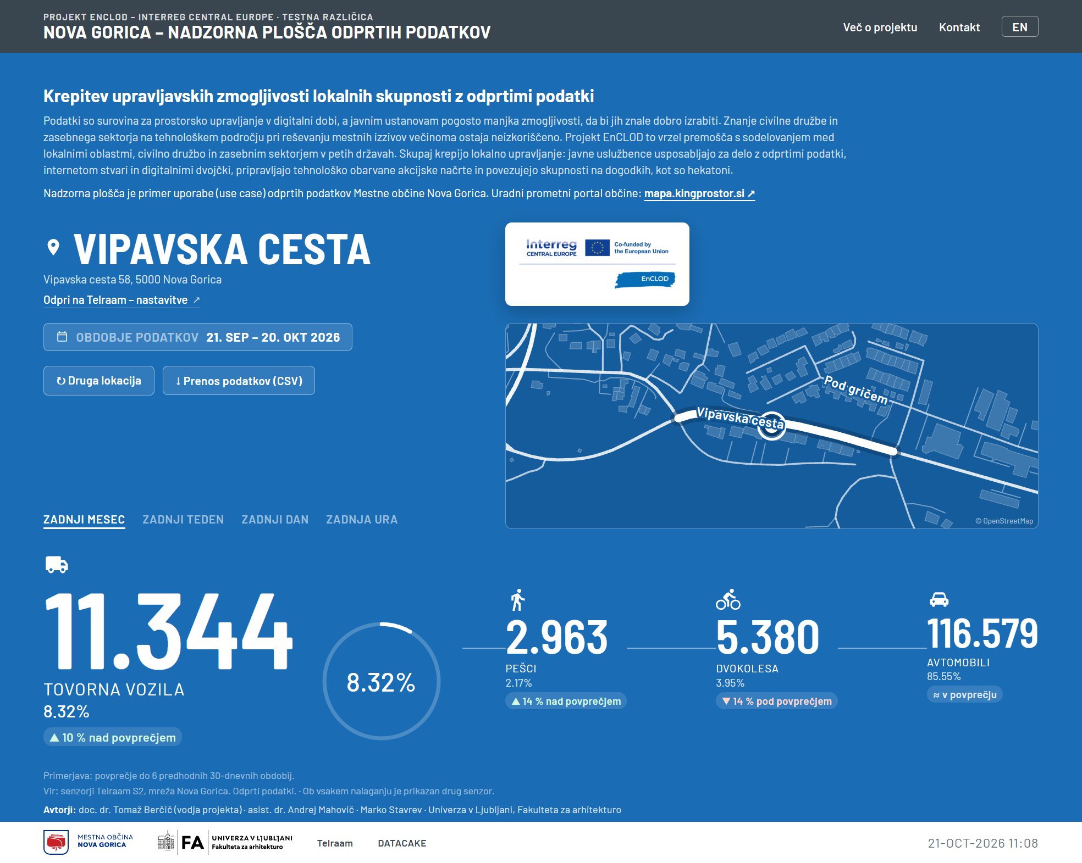
Task: Open the mapa.kingprostor.si portal link
Action: point(699,193)
